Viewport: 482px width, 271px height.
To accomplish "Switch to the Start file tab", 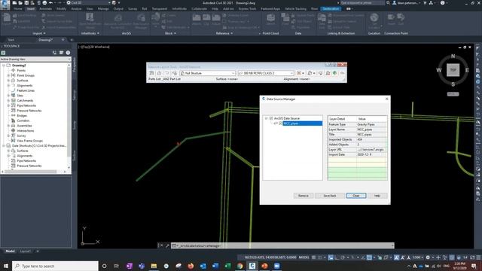I will point(11,40).
